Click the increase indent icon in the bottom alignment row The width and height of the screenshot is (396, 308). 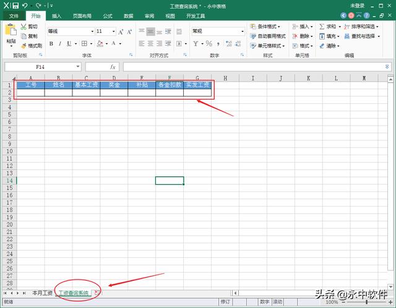pos(168,44)
